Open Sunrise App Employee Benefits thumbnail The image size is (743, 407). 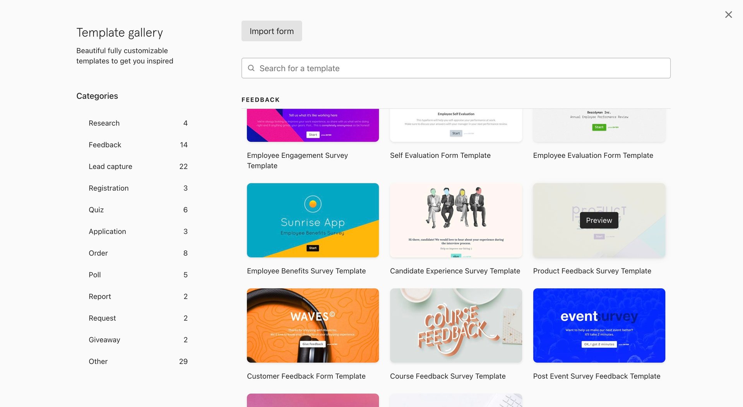(313, 220)
